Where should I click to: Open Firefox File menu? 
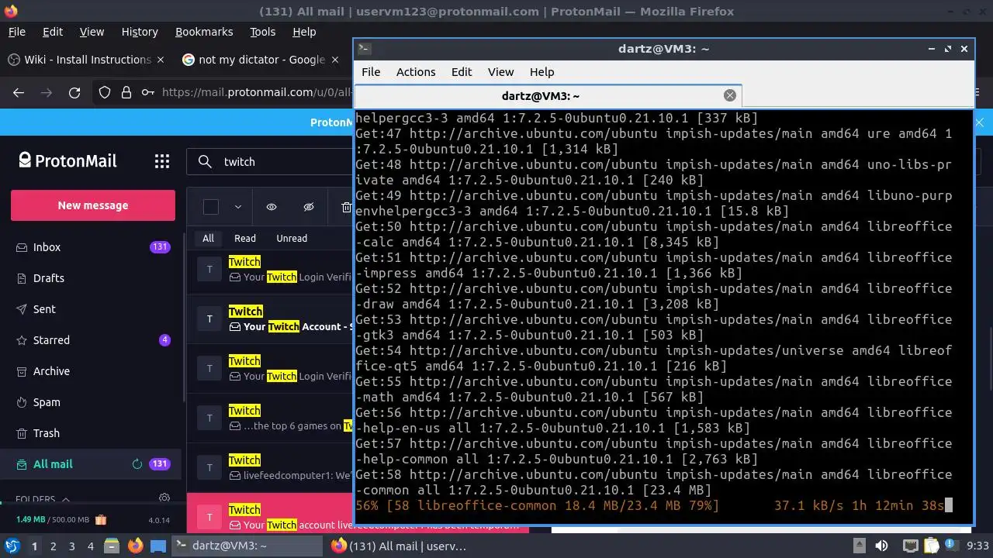click(x=16, y=32)
